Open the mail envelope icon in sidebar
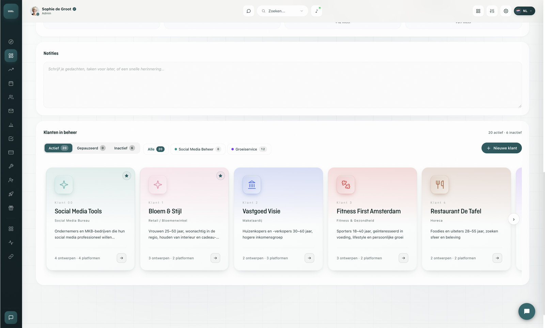The height and width of the screenshot is (328, 545). tap(11, 111)
